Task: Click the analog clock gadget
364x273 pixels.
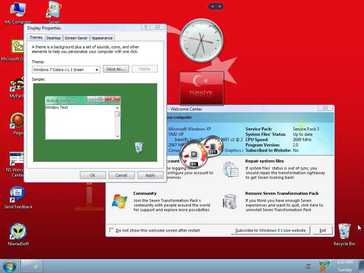Action: (x=202, y=41)
